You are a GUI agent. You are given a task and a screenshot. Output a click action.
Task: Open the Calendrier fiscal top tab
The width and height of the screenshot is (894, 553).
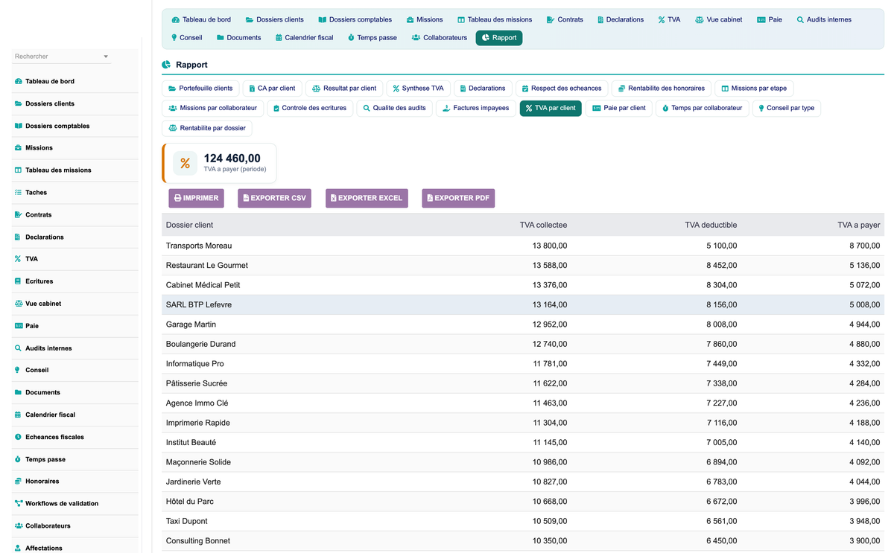tap(304, 37)
